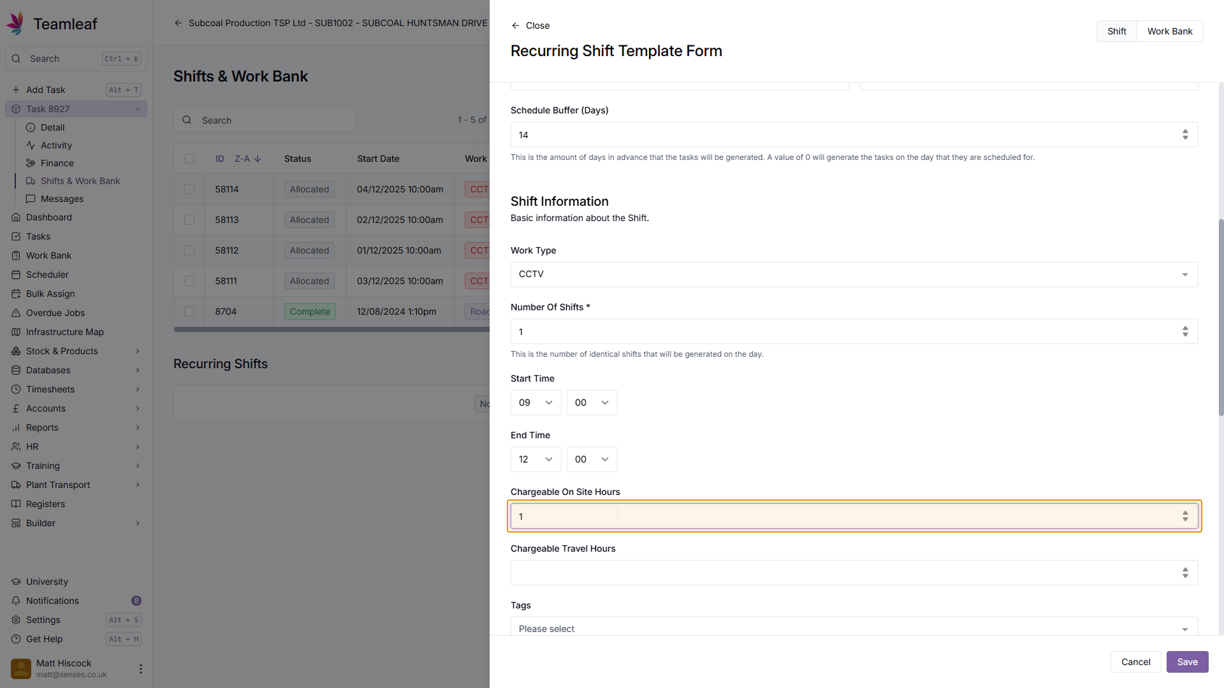1224x688 pixels.
Task: Toggle the select-all shifts header checkbox
Action: pyautogui.click(x=189, y=159)
